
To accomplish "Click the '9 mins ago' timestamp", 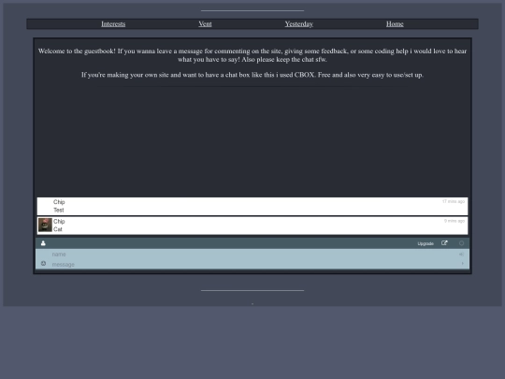I will (x=454, y=221).
